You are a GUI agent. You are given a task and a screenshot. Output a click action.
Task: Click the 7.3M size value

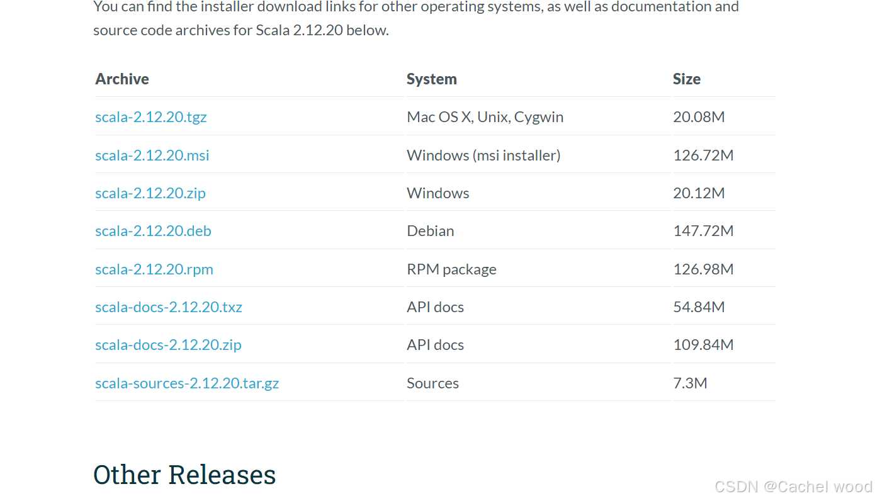point(690,383)
